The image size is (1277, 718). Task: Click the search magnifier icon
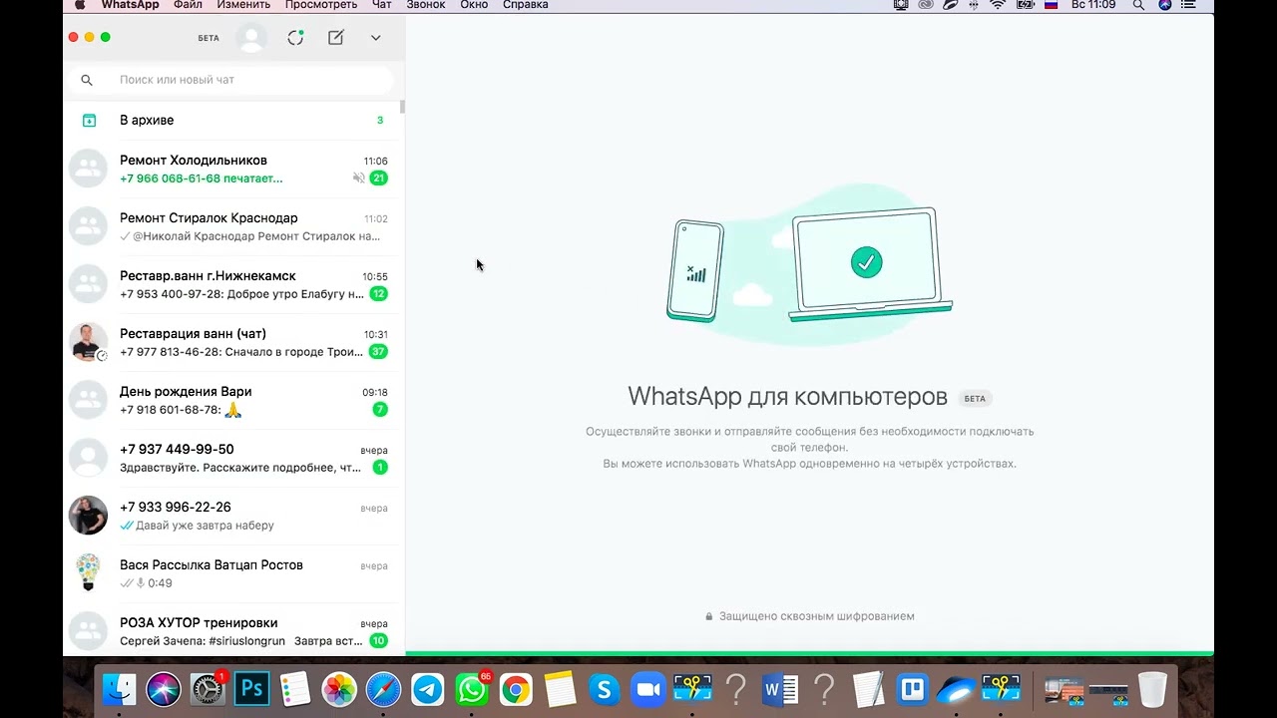pyautogui.click(x=87, y=80)
